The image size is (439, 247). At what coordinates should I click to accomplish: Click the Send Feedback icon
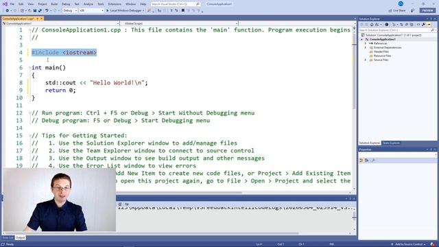(x=412, y=10)
